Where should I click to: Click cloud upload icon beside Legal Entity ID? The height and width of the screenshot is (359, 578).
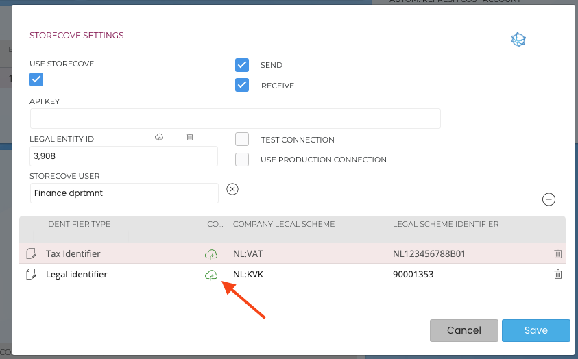[159, 138]
